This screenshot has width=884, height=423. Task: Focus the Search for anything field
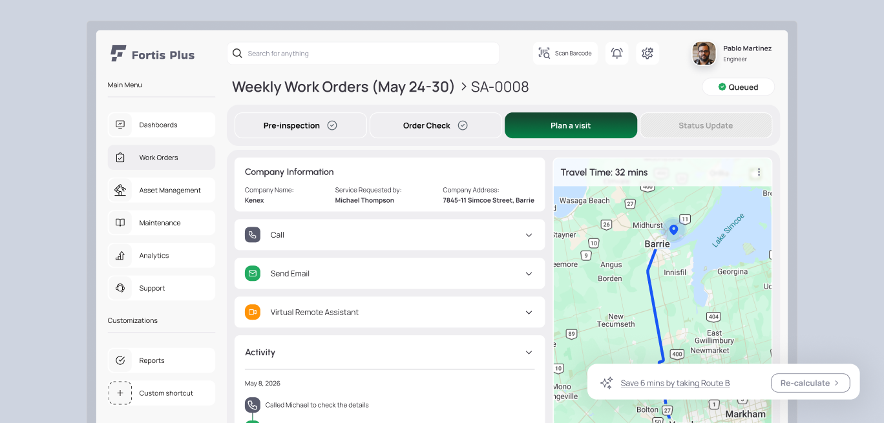point(363,54)
